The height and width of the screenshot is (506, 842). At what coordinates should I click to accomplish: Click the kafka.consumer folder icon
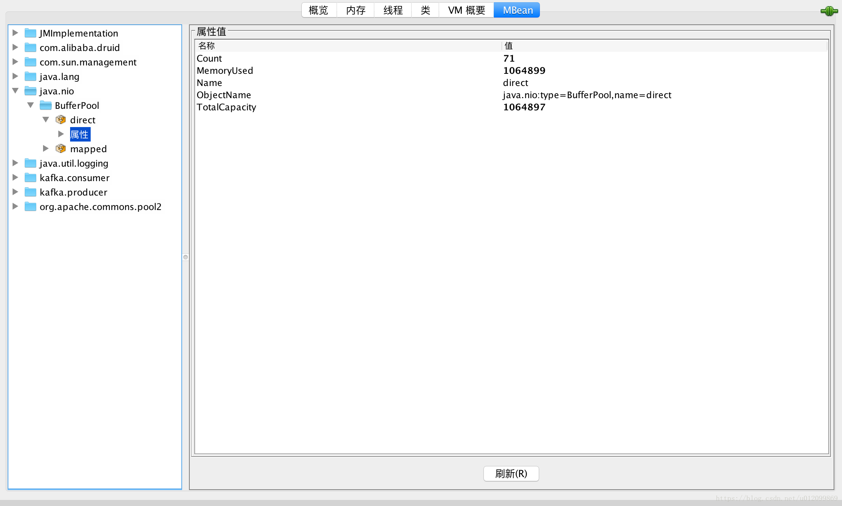[x=30, y=178]
